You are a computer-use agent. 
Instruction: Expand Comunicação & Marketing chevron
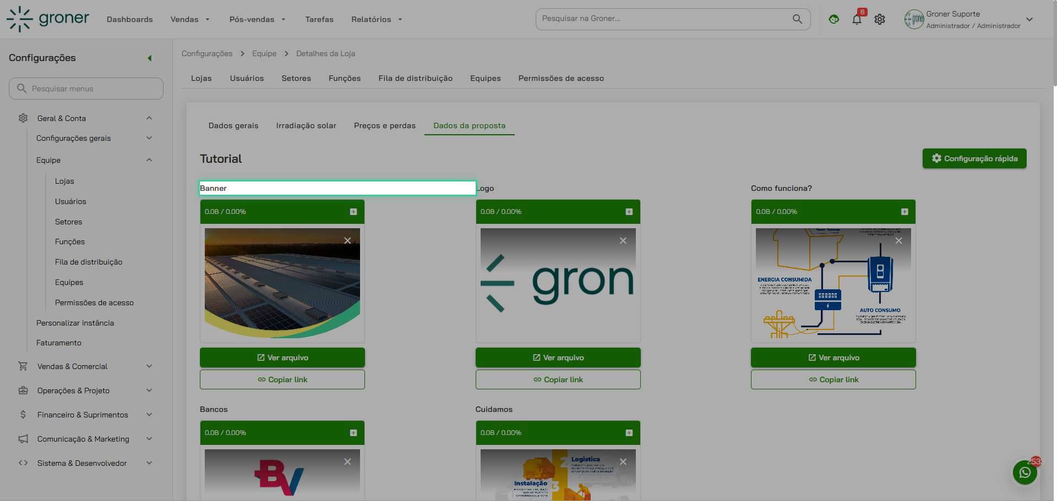(149, 439)
